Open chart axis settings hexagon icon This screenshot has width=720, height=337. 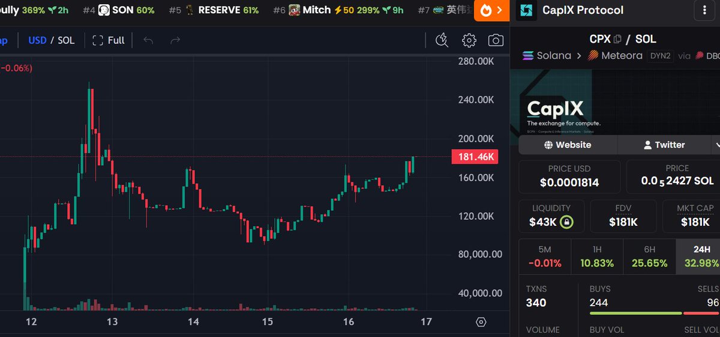coord(481,322)
